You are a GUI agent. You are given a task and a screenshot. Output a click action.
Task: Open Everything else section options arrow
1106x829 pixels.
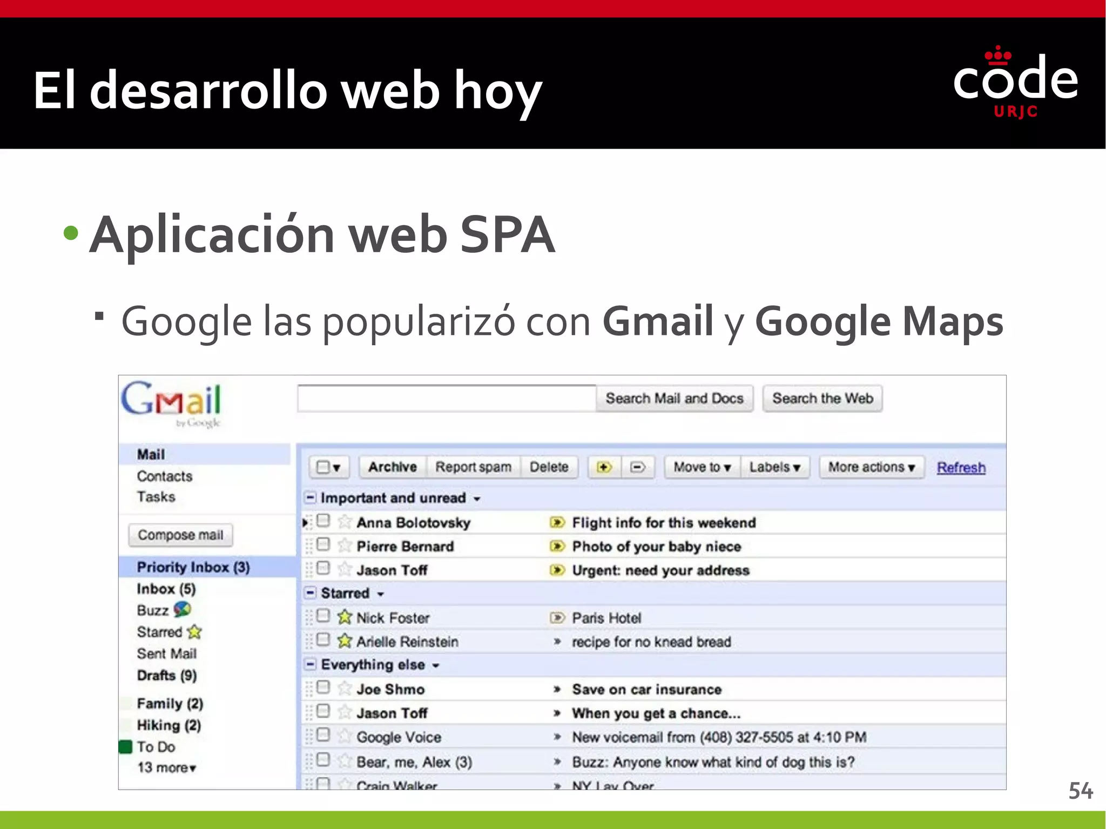pyautogui.click(x=436, y=665)
